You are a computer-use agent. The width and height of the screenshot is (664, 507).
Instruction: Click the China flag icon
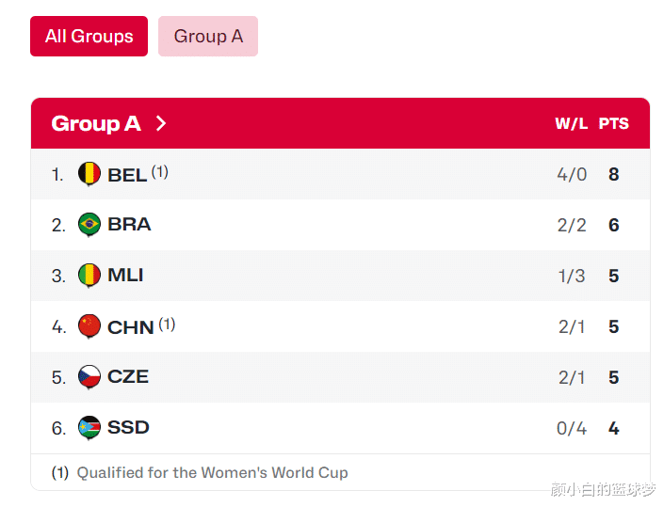pos(89,326)
